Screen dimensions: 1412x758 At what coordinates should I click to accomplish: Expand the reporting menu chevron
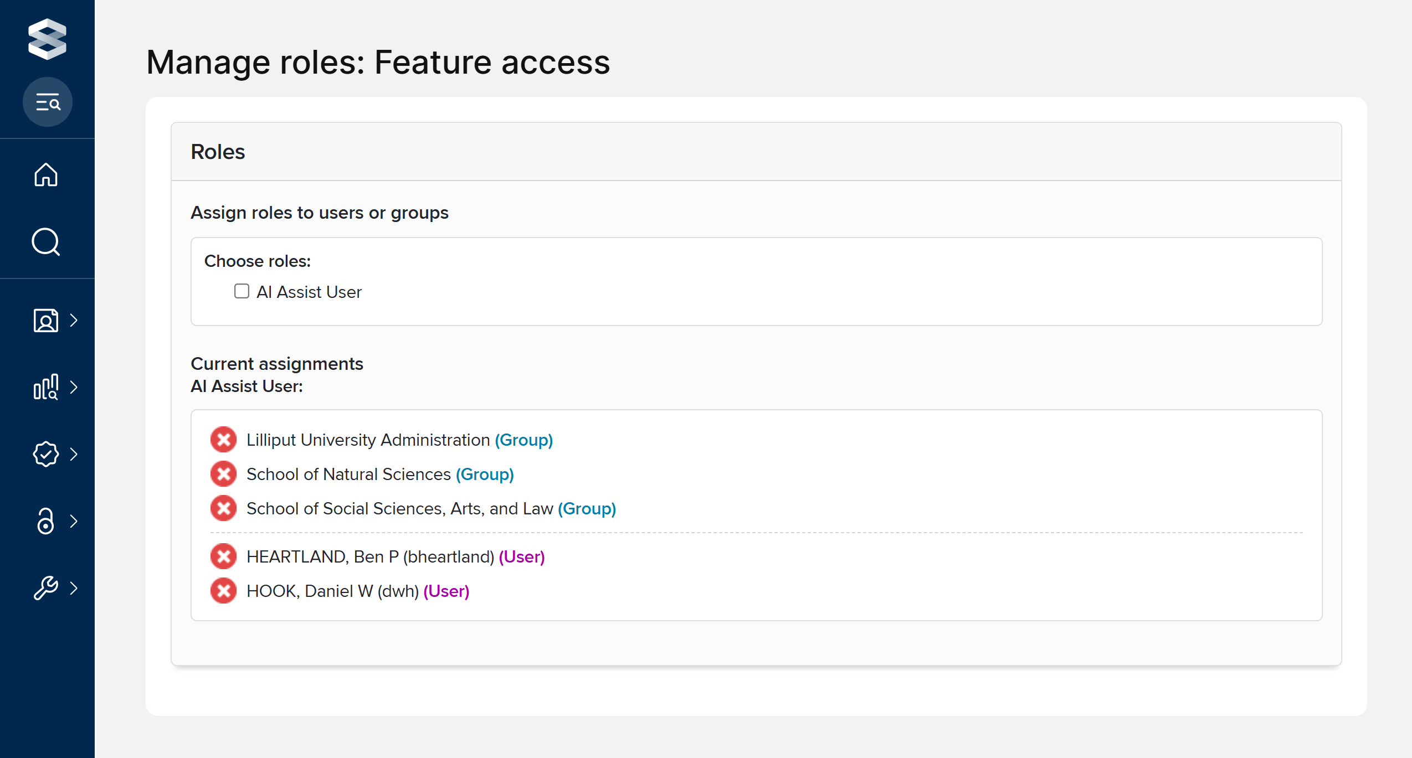pos(74,387)
